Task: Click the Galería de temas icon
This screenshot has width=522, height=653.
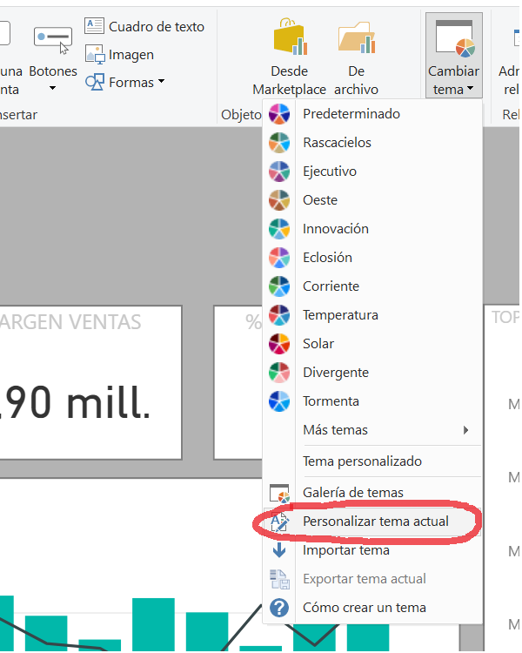Action: tap(279, 494)
